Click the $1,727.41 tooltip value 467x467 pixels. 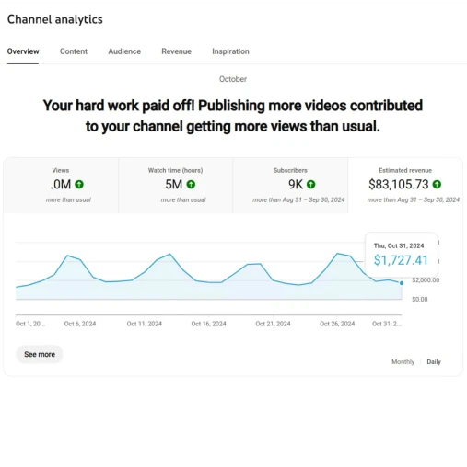pyautogui.click(x=401, y=260)
